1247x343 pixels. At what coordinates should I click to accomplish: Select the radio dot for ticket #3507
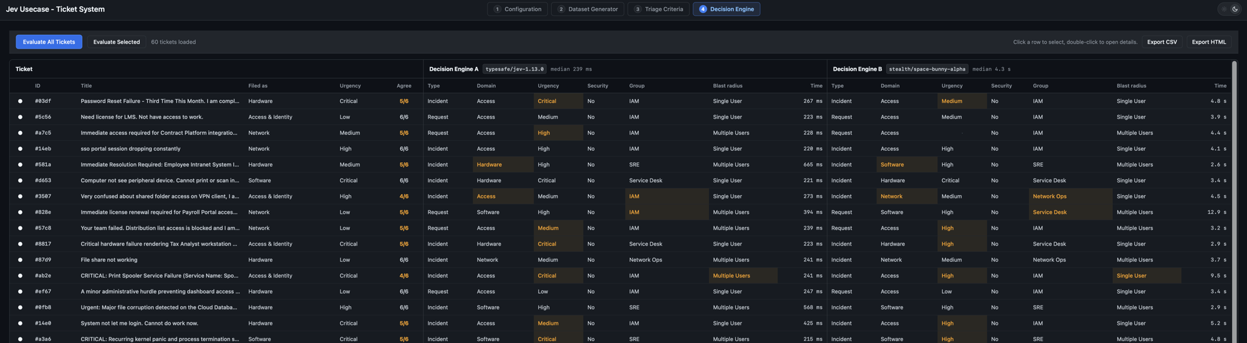tap(20, 196)
